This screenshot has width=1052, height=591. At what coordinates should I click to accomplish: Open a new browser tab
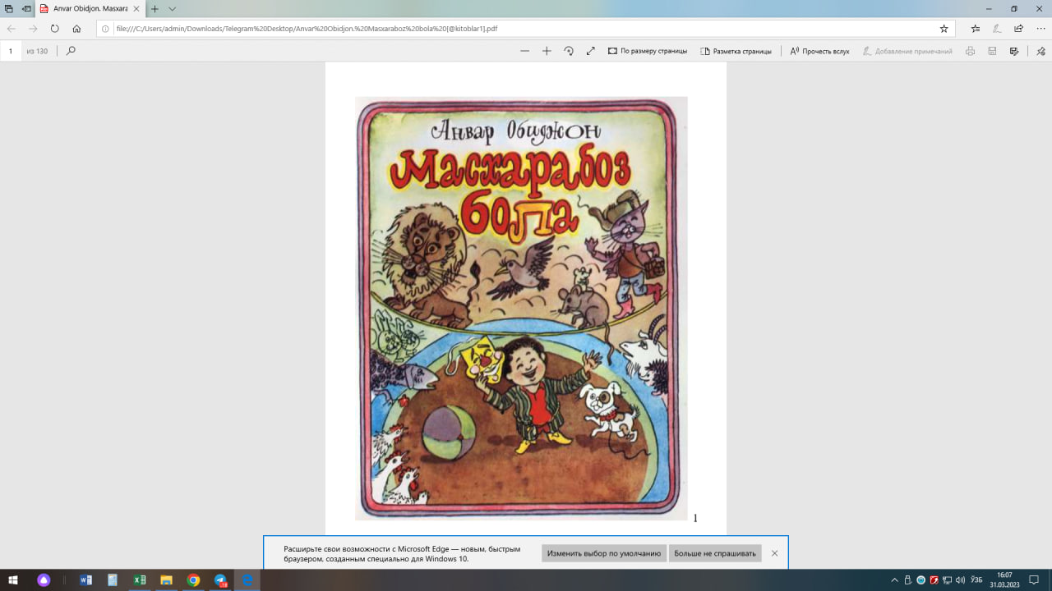coord(155,8)
